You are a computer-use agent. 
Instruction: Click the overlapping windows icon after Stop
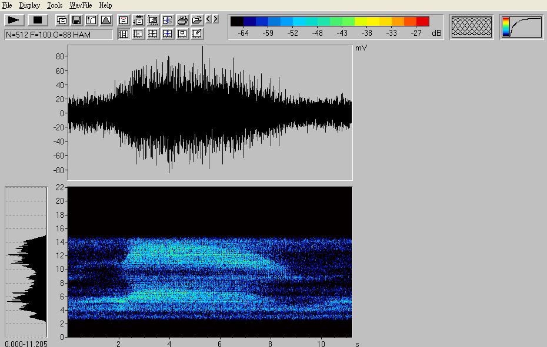(x=62, y=20)
